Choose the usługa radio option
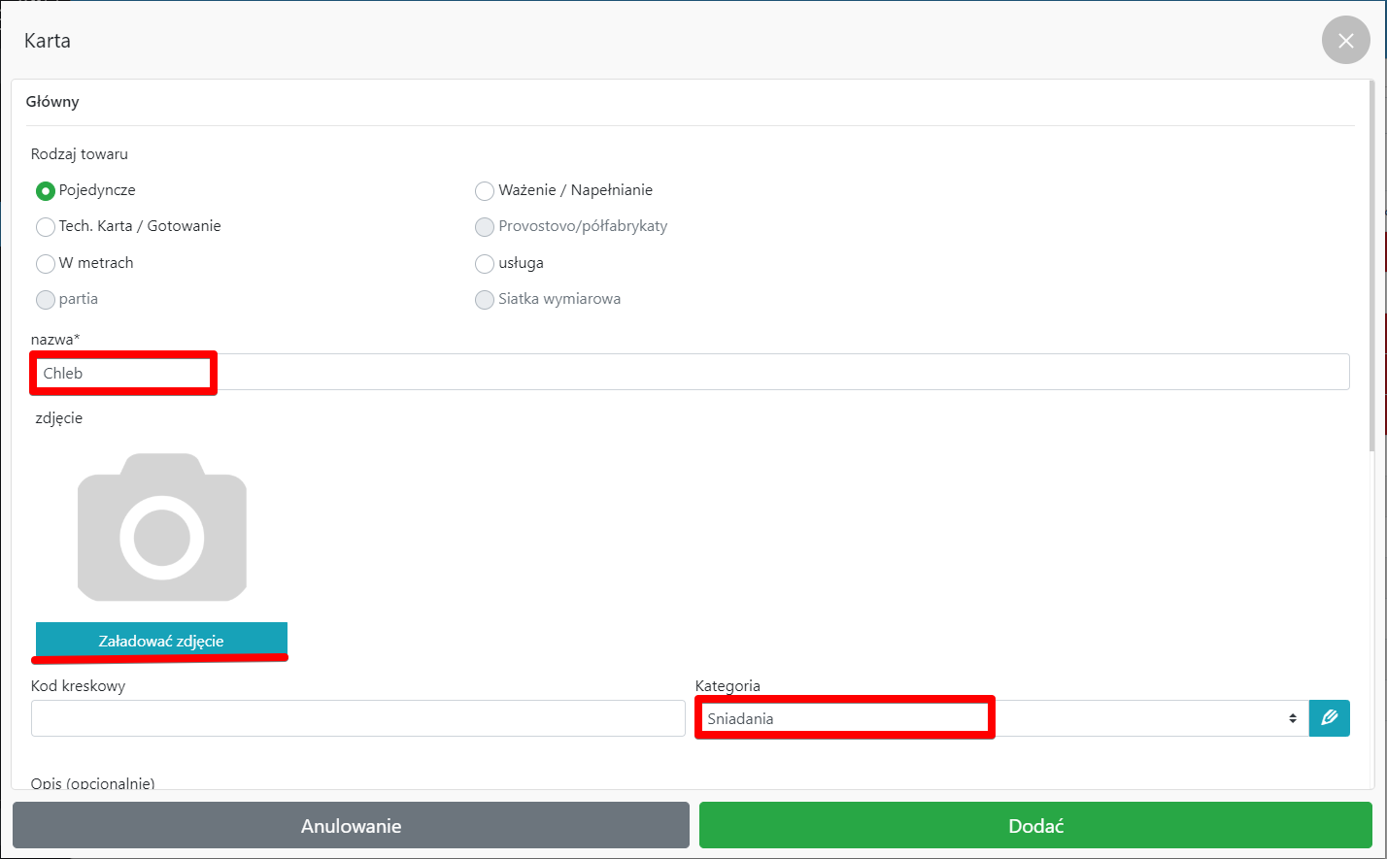Image resolution: width=1387 pixels, height=859 pixels. [485, 264]
